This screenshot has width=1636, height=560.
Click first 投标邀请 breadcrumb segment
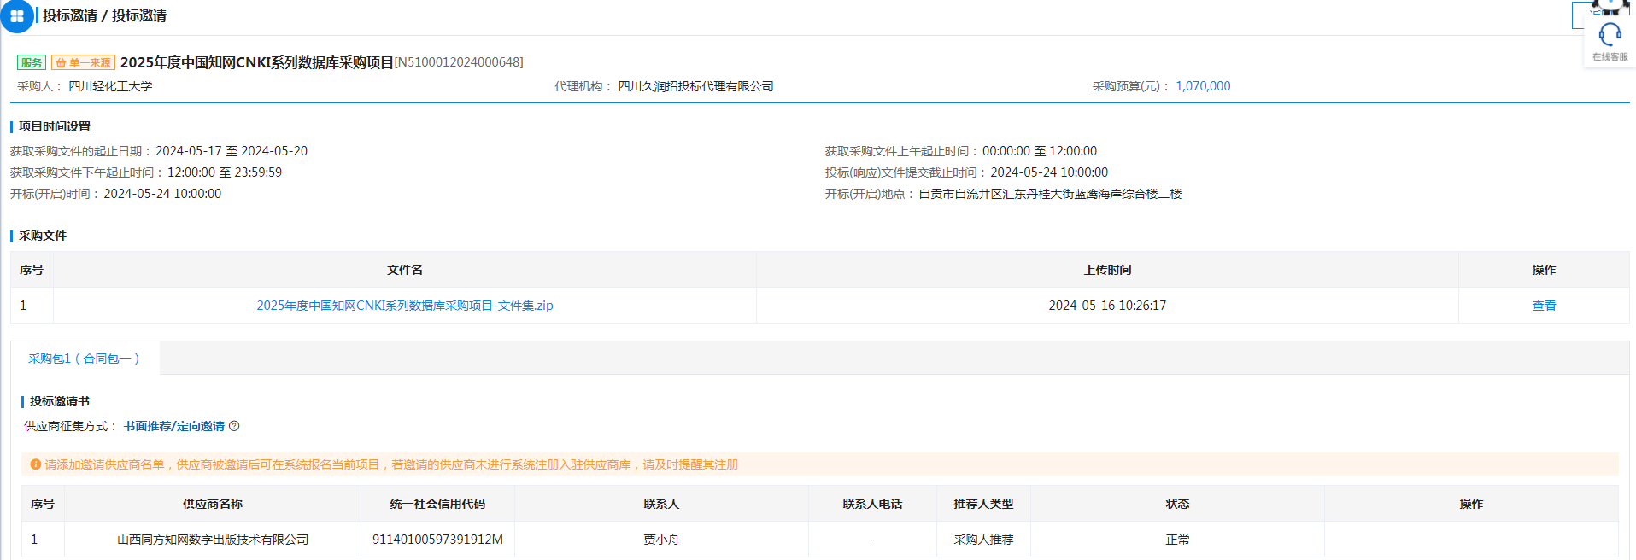click(70, 15)
